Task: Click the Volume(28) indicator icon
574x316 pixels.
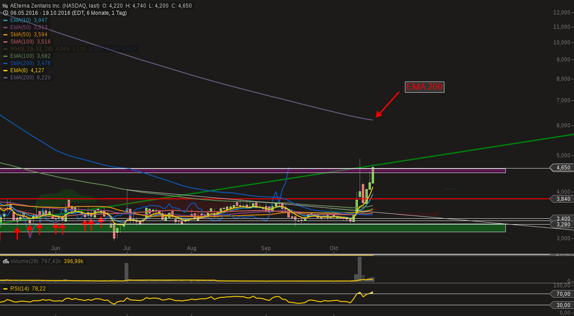Action: pyautogui.click(x=6, y=261)
